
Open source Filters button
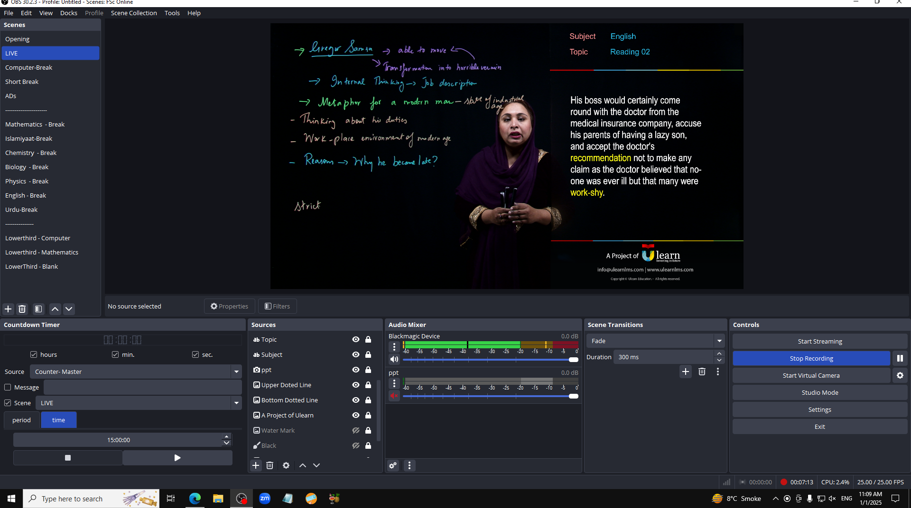(278, 306)
